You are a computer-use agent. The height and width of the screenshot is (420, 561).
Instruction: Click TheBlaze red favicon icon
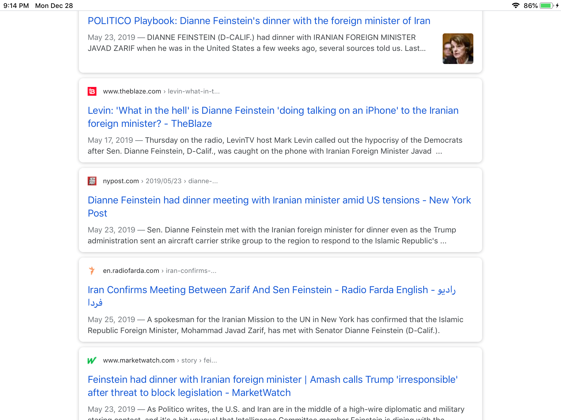(92, 91)
